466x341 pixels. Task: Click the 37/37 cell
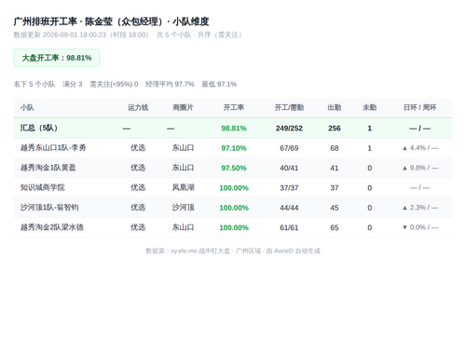[289, 188]
